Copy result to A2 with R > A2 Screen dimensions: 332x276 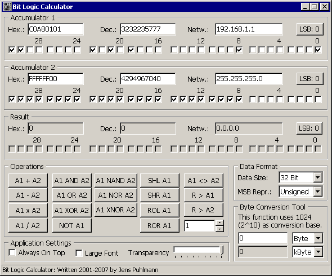[203, 210]
